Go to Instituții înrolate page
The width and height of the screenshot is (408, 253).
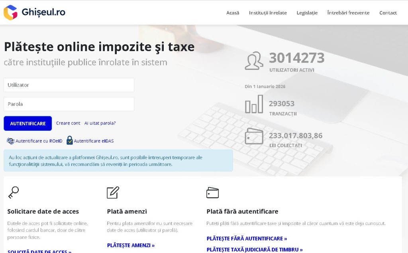[268, 13]
